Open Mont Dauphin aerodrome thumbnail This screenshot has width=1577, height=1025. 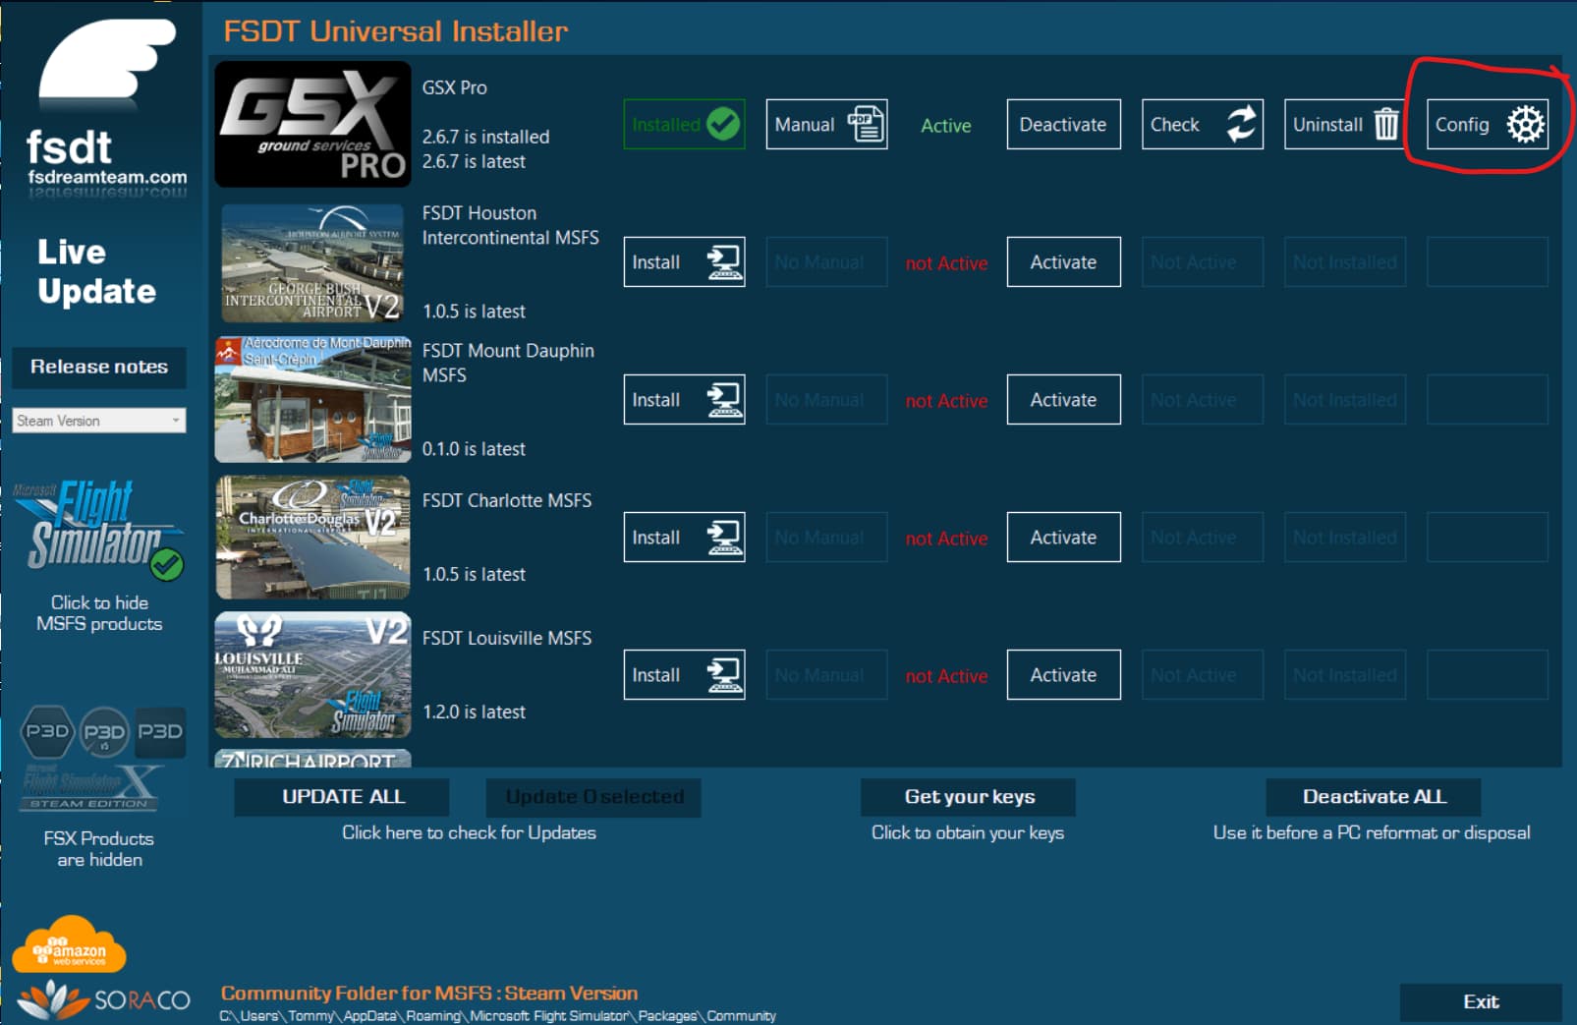click(x=312, y=399)
